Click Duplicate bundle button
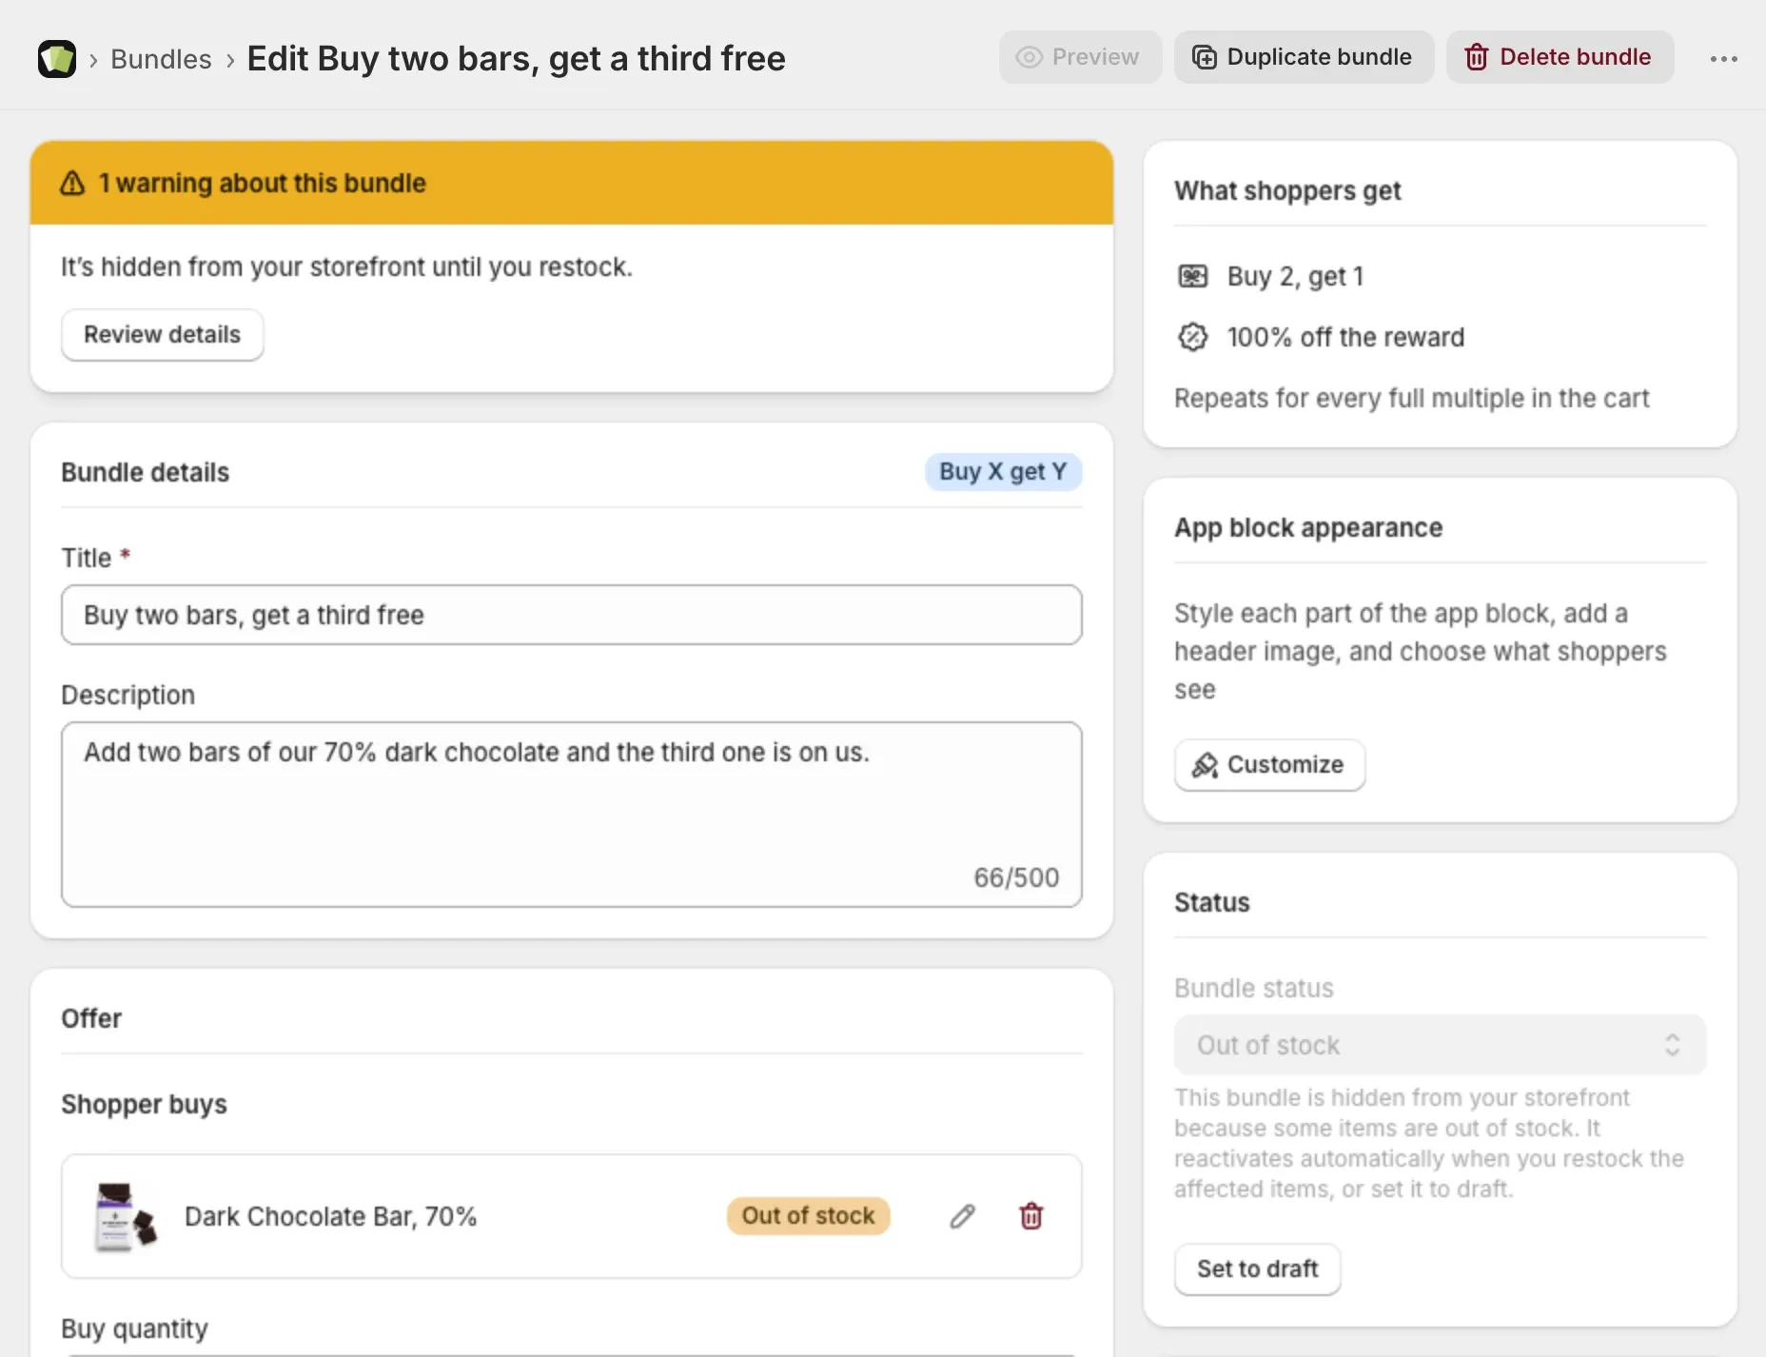The image size is (1766, 1357). click(1304, 57)
